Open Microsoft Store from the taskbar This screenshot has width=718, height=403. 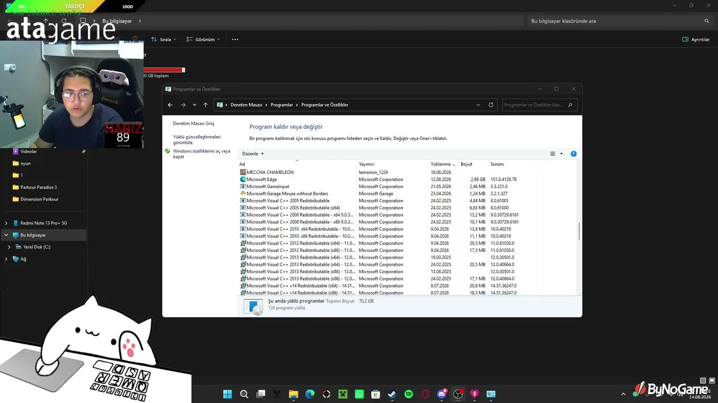pos(376,394)
